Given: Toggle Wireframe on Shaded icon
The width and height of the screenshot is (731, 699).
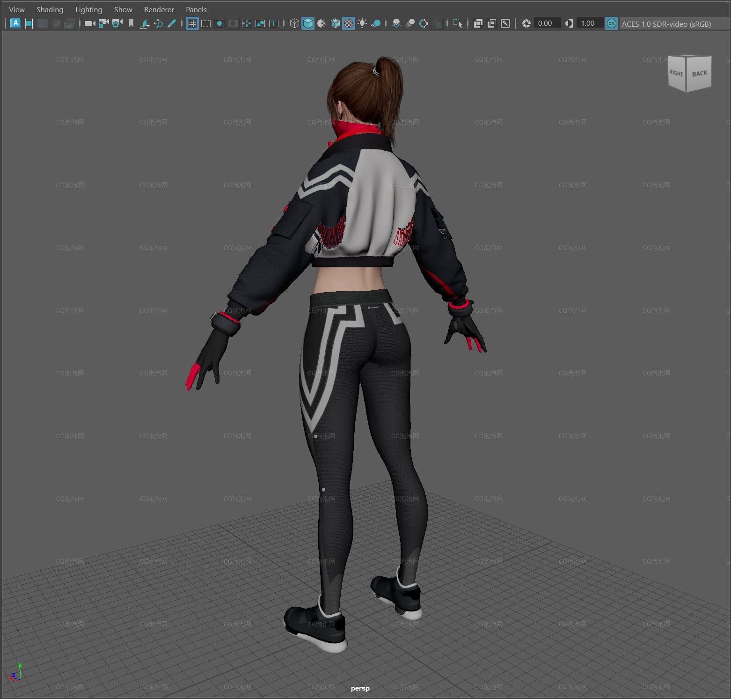Looking at the screenshot, I should (335, 23).
